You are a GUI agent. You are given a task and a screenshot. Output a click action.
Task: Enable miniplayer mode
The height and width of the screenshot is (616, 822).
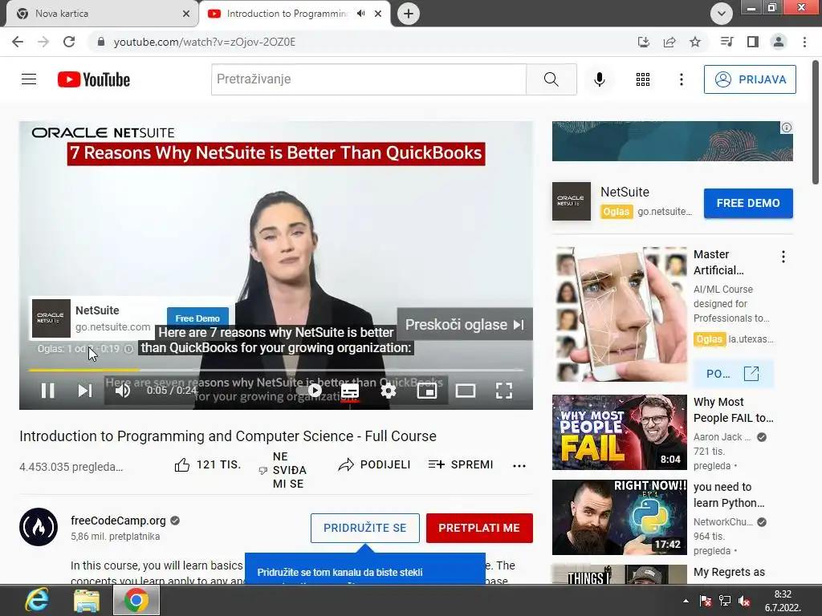point(427,391)
